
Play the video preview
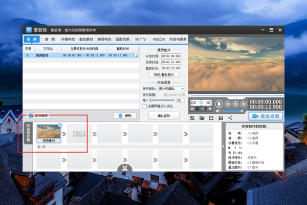pos(219,104)
